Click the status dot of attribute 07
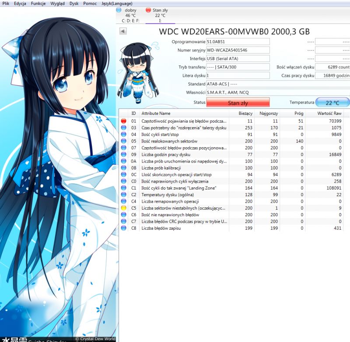 (123, 148)
